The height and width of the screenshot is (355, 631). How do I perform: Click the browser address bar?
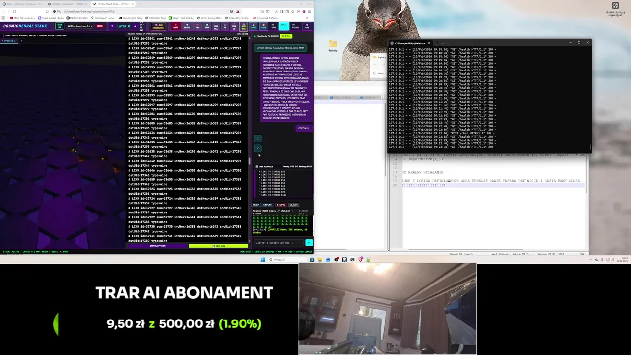click(x=146, y=11)
